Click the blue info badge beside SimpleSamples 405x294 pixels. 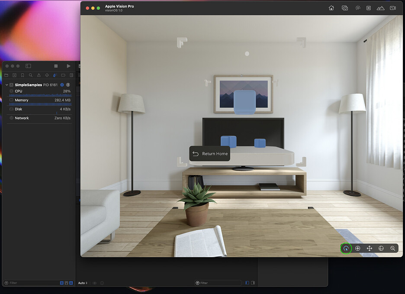pos(62,85)
